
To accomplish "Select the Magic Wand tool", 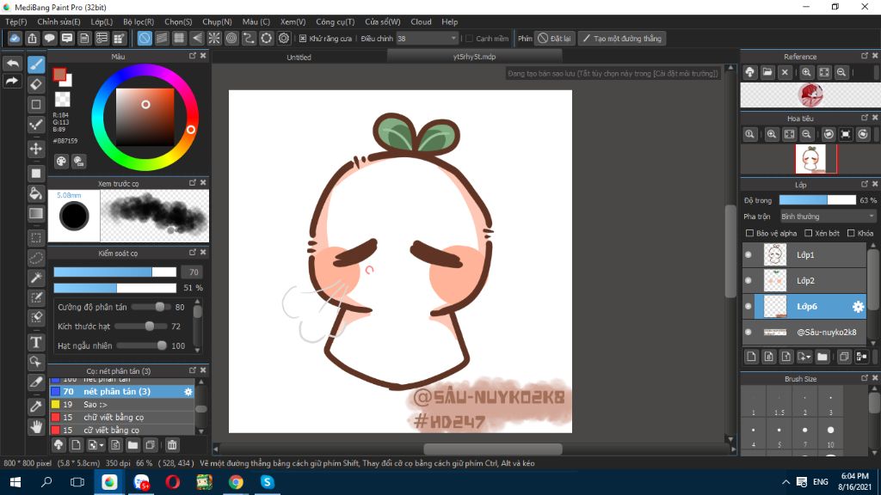I will [36, 278].
